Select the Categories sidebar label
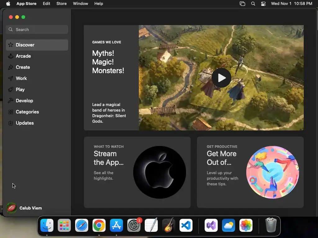318x238 pixels. (27, 112)
